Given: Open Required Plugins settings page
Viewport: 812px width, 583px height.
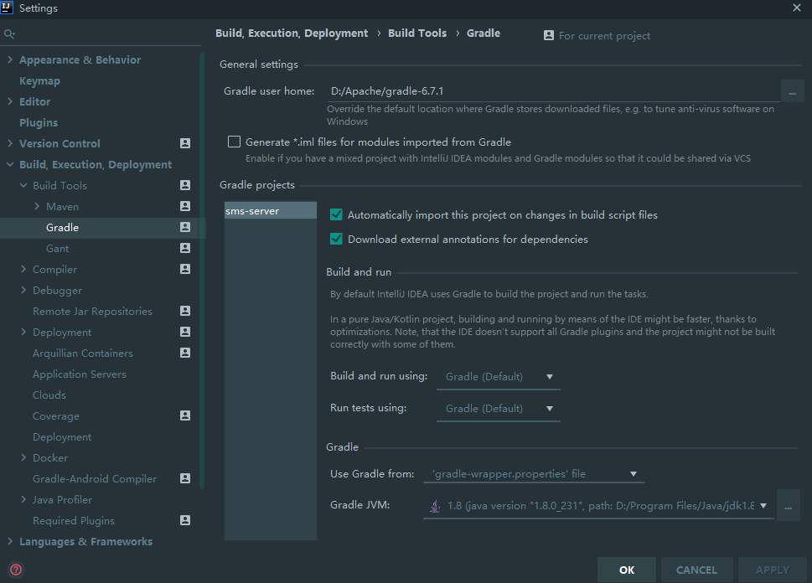Looking at the screenshot, I should 74,521.
